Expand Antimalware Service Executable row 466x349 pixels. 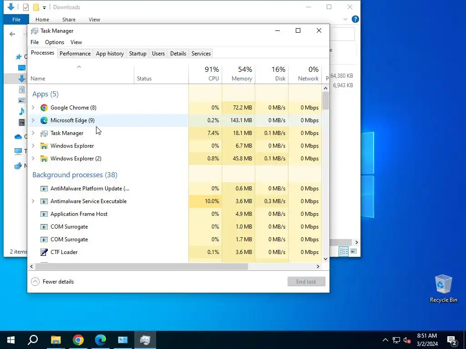(33, 201)
